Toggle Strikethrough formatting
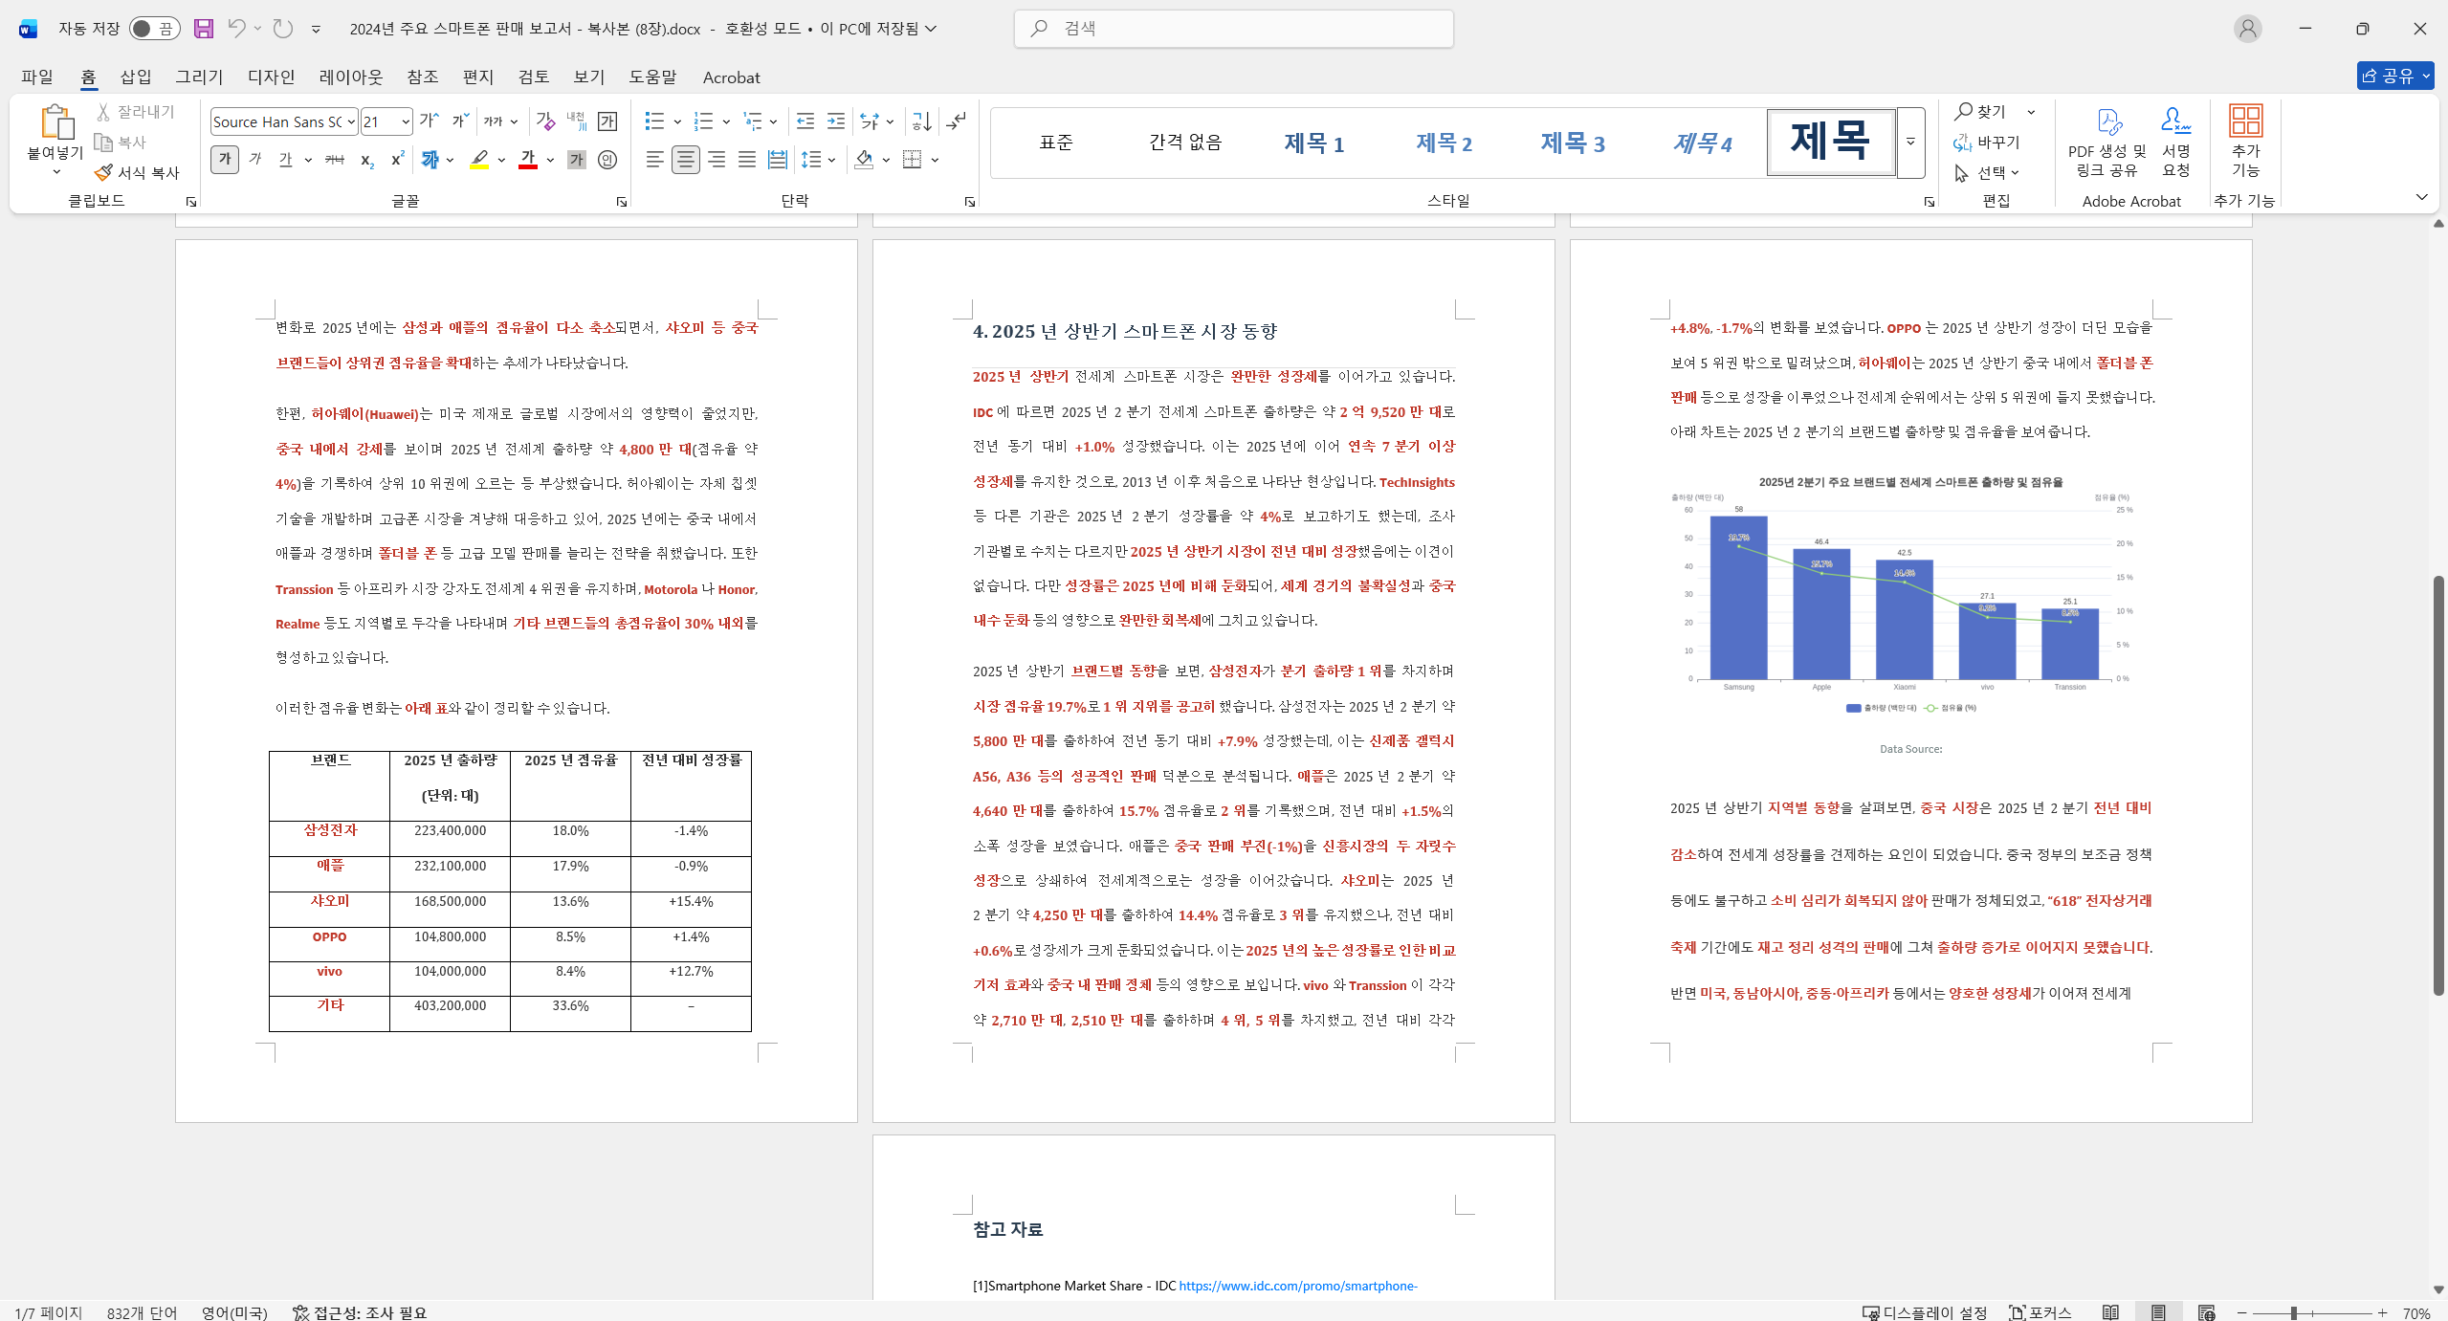Image resolution: width=2448 pixels, height=1321 pixels. 335,160
